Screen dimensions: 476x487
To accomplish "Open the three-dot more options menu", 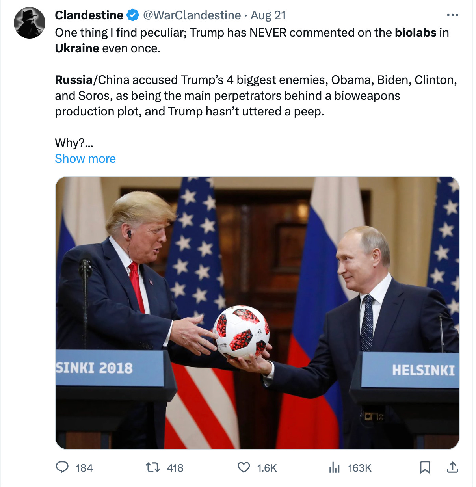I will [452, 15].
